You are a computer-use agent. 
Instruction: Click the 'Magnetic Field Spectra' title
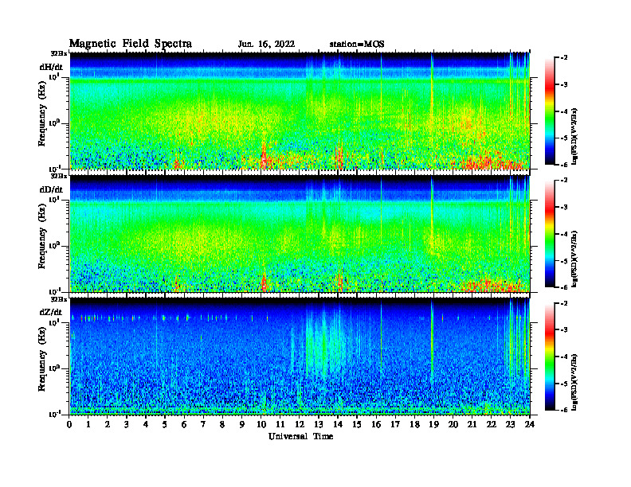pyautogui.click(x=131, y=44)
